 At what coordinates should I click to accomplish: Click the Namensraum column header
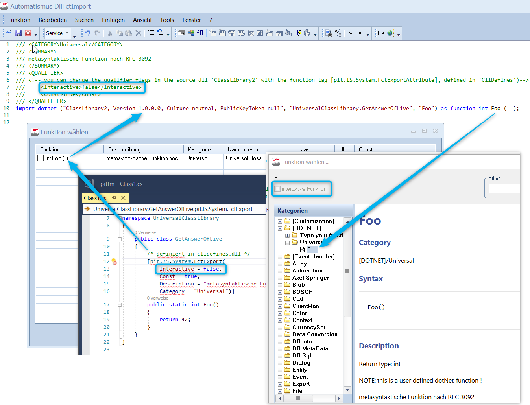point(259,149)
